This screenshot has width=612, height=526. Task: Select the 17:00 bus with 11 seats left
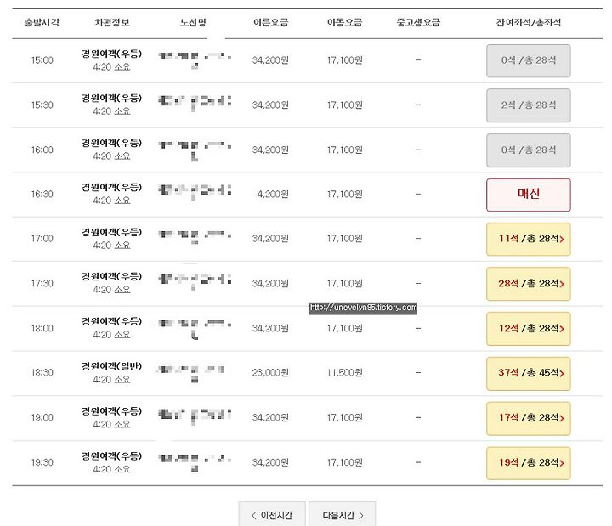(529, 239)
